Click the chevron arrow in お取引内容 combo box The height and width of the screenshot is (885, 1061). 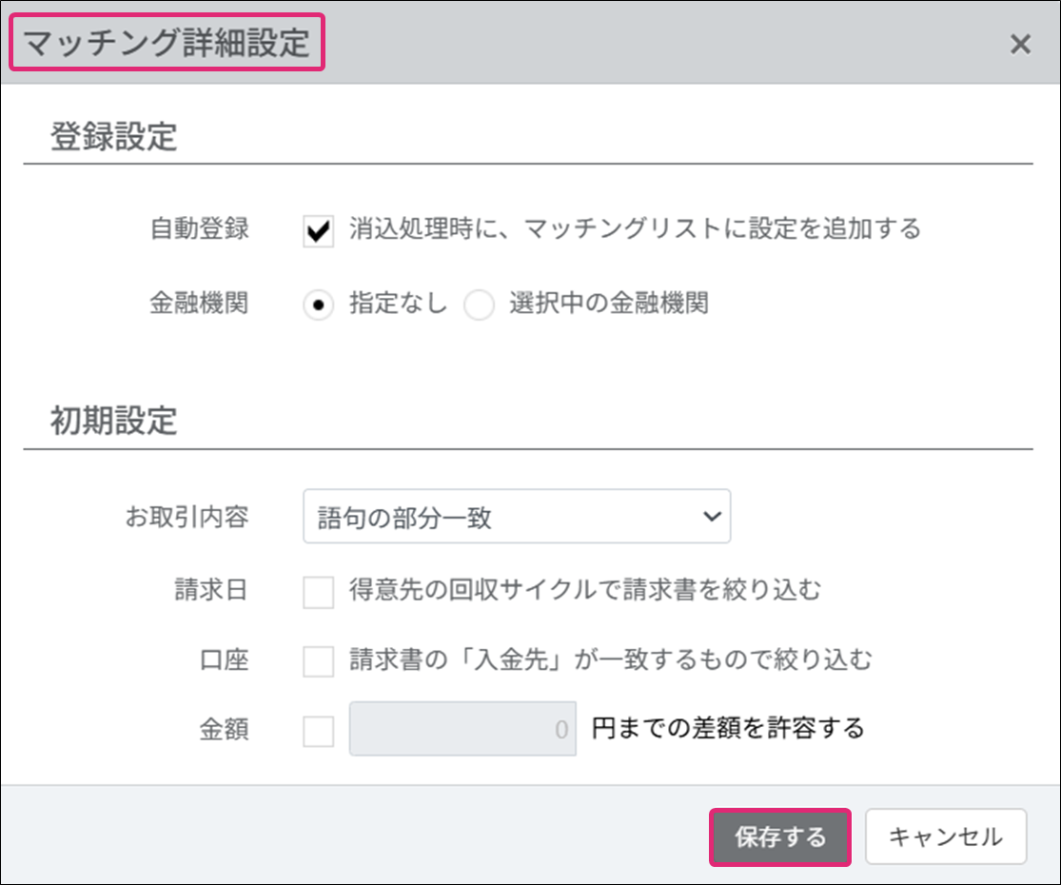(710, 517)
